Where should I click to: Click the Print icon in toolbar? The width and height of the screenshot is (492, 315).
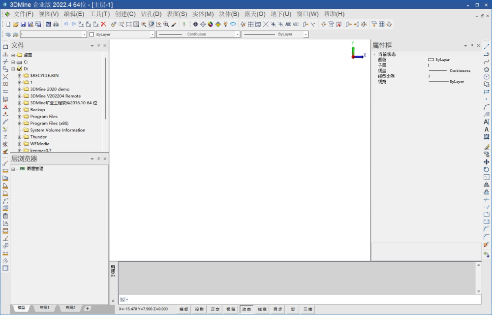point(56,24)
